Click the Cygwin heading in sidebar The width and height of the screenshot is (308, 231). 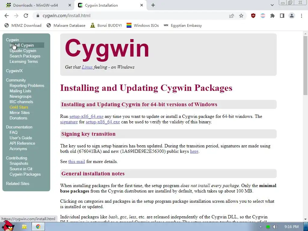click(x=12, y=40)
